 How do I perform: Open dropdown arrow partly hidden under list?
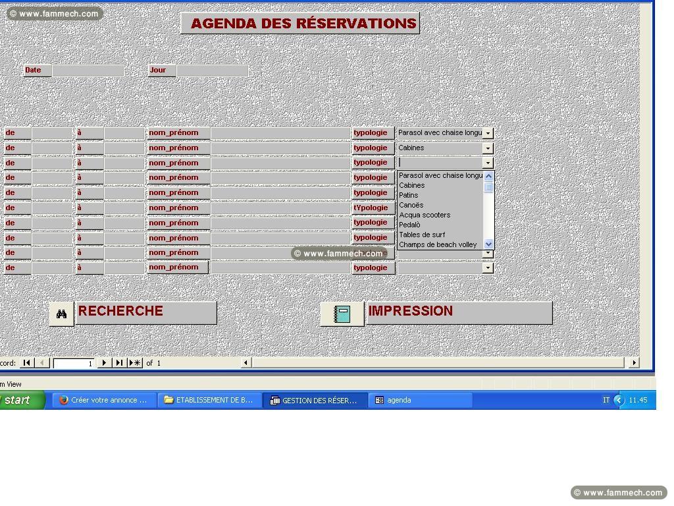coord(488,254)
